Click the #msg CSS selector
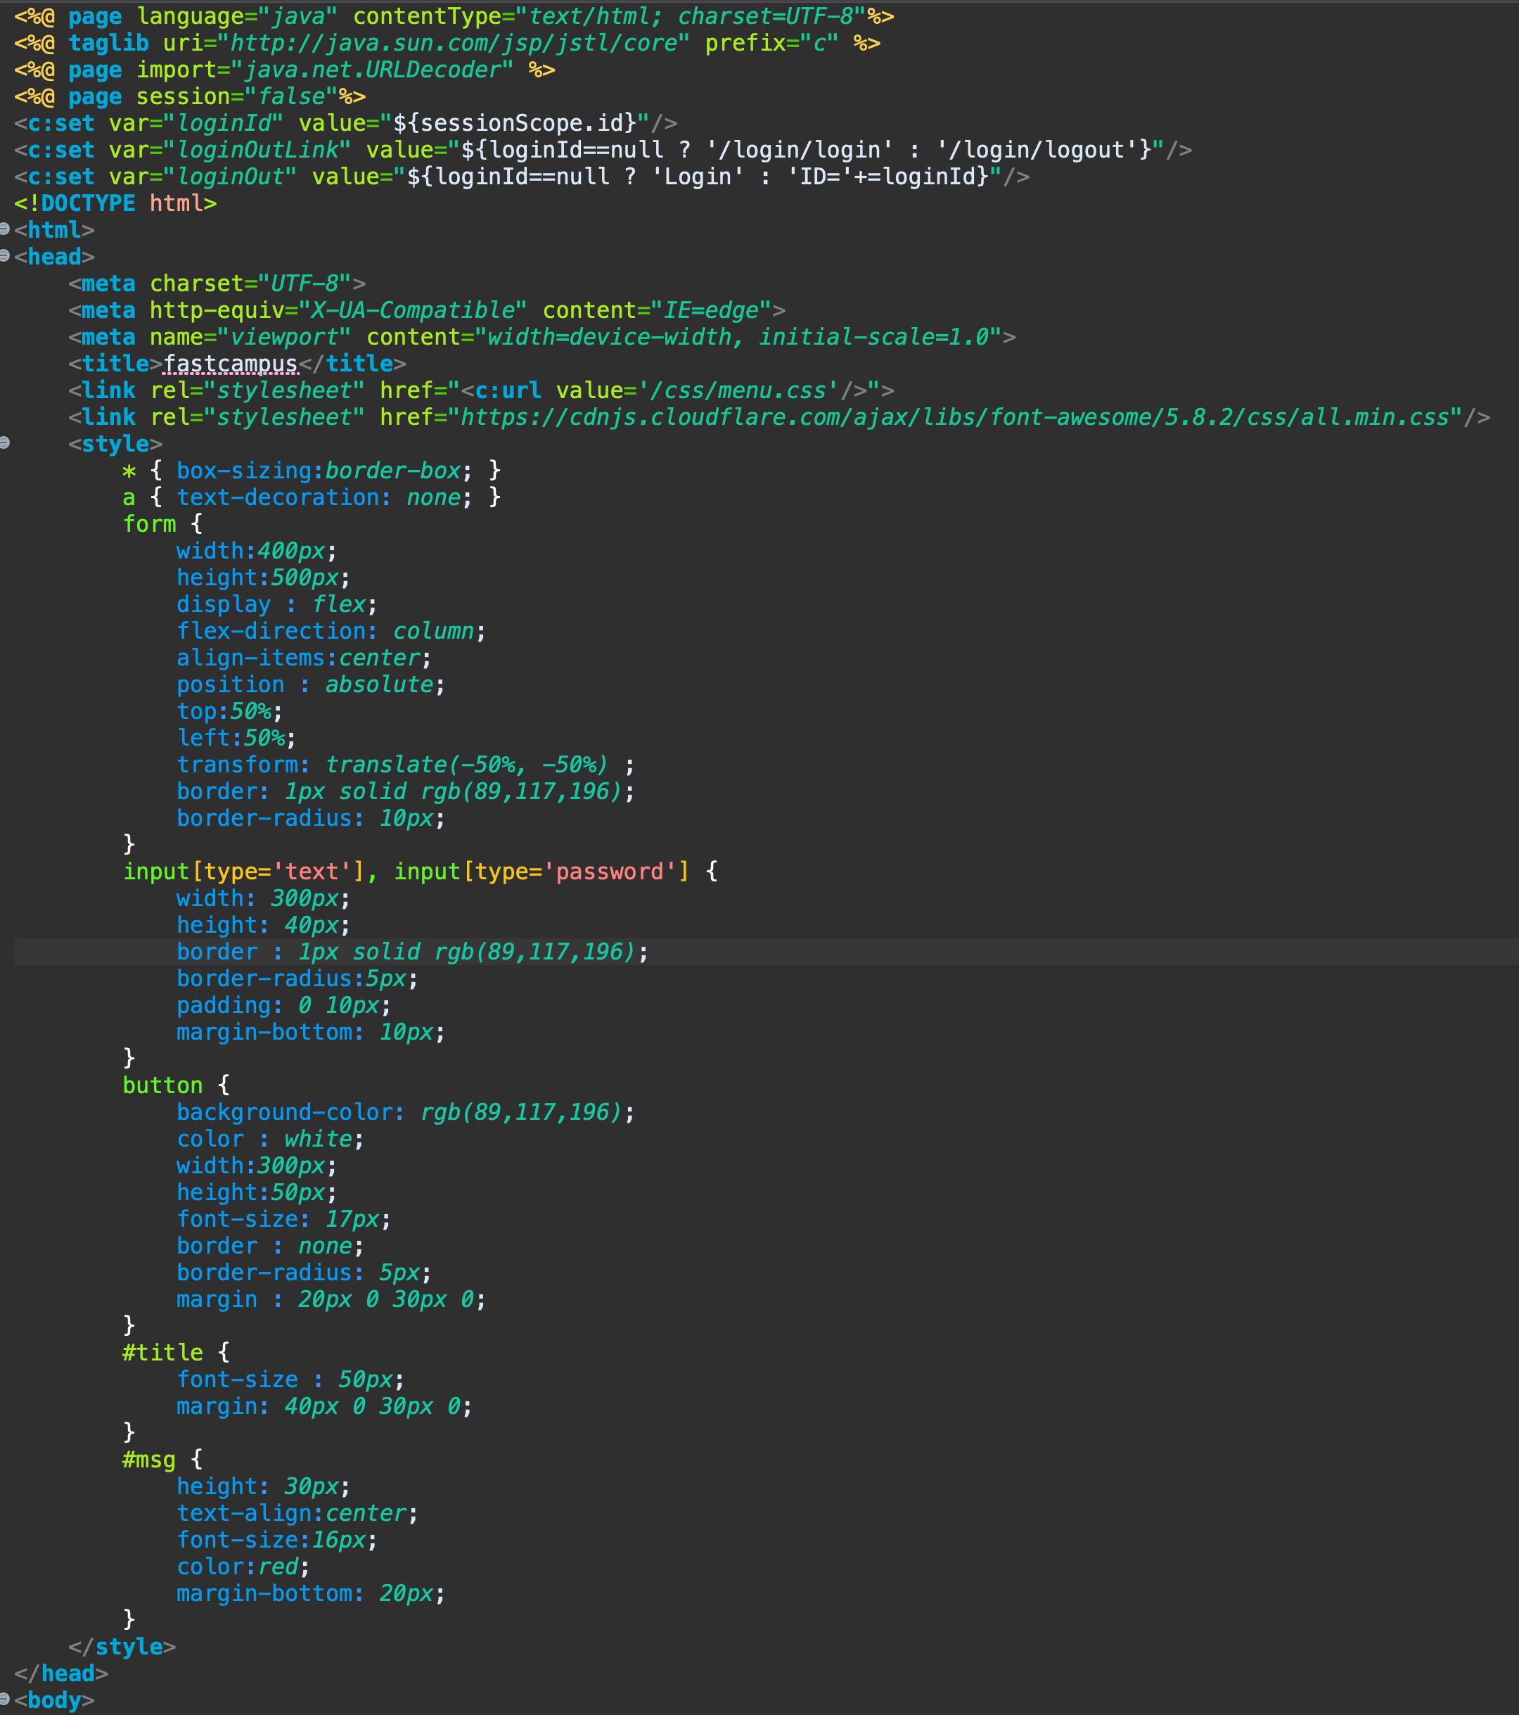1519x1715 pixels. 148,1459
